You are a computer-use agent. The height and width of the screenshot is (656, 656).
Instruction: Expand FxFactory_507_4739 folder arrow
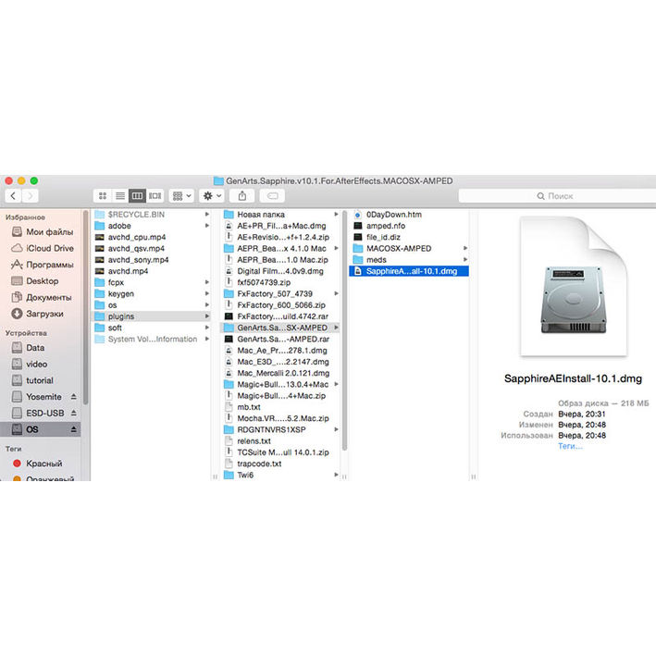coord(336,293)
